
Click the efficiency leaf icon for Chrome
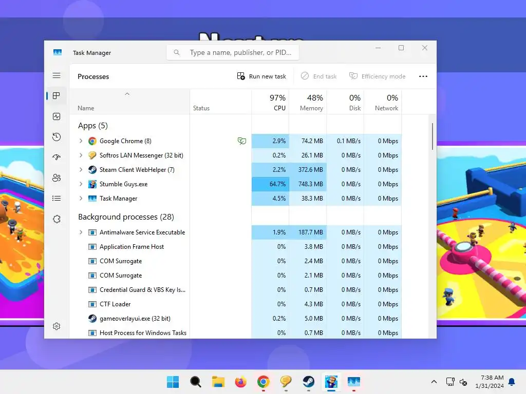(x=242, y=141)
